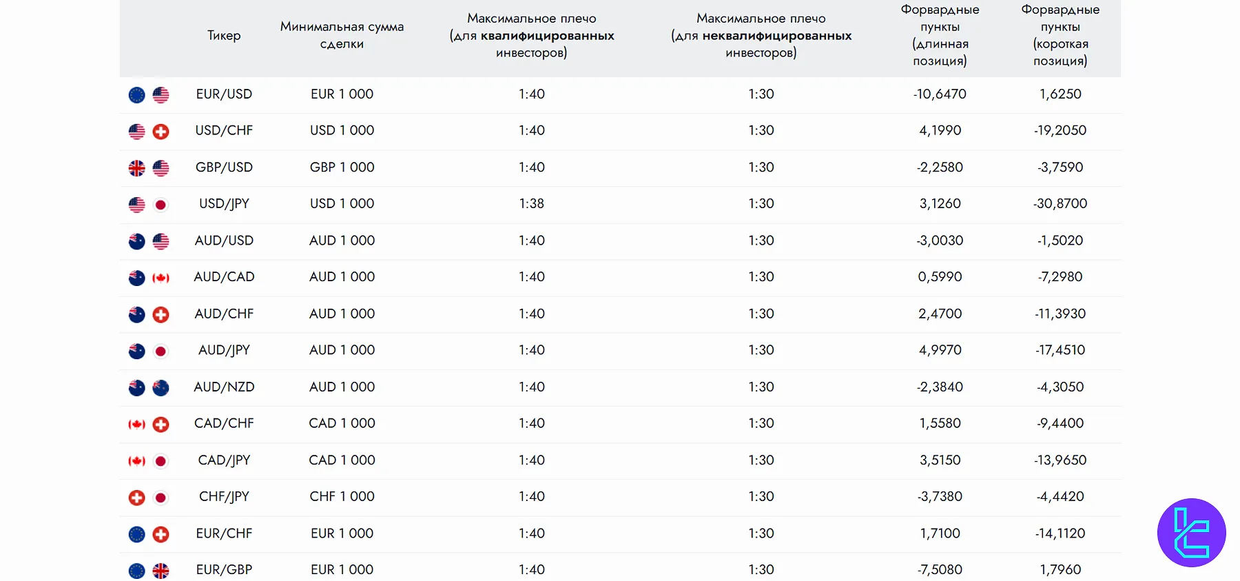Click the UK flag in GBP/USD row
The image size is (1240, 581).
[x=137, y=168]
